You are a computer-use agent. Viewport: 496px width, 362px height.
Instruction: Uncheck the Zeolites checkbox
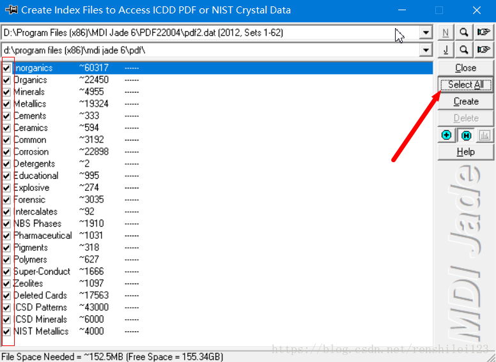(6, 283)
